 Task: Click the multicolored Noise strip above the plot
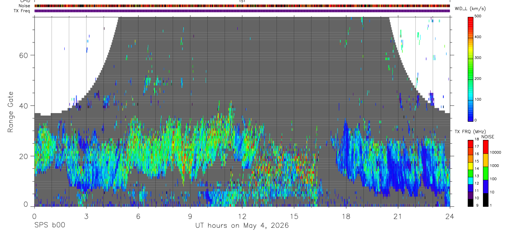point(242,6)
